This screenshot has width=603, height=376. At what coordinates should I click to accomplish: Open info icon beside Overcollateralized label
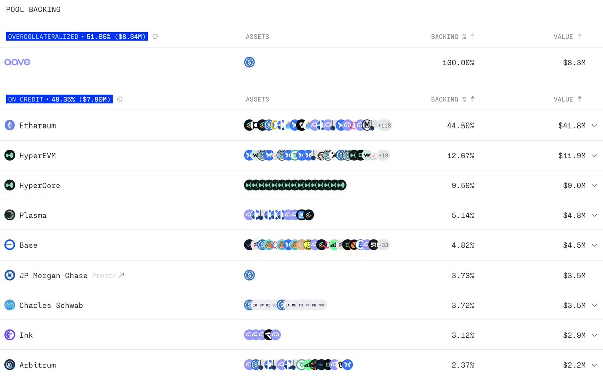tap(155, 37)
